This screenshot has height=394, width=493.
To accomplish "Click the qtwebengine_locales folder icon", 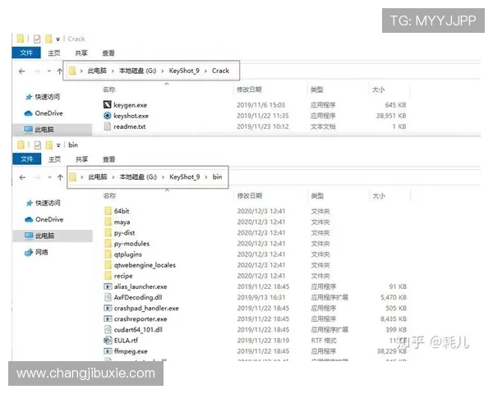I will point(108,265).
